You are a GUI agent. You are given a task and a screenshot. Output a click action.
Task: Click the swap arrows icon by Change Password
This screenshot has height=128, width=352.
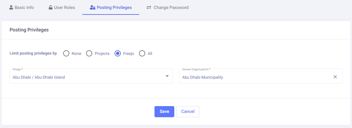pyautogui.click(x=149, y=7)
